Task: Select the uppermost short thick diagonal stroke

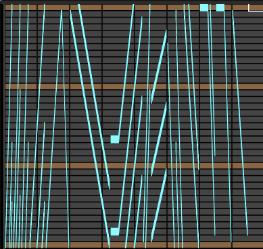Action: 159,66
